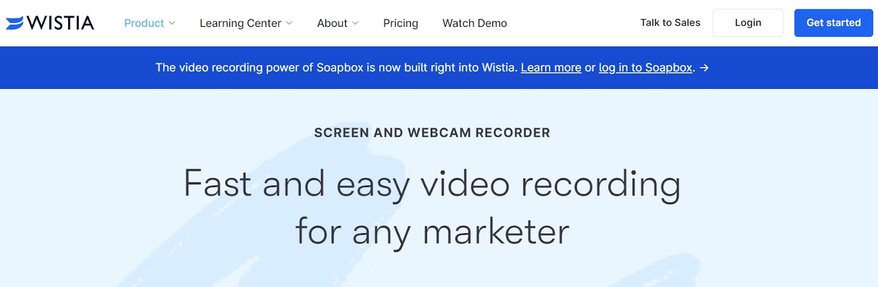Open the Watch Demo page
The width and height of the screenshot is (878, 287).
pyautogui.click(x=475, y=23)
